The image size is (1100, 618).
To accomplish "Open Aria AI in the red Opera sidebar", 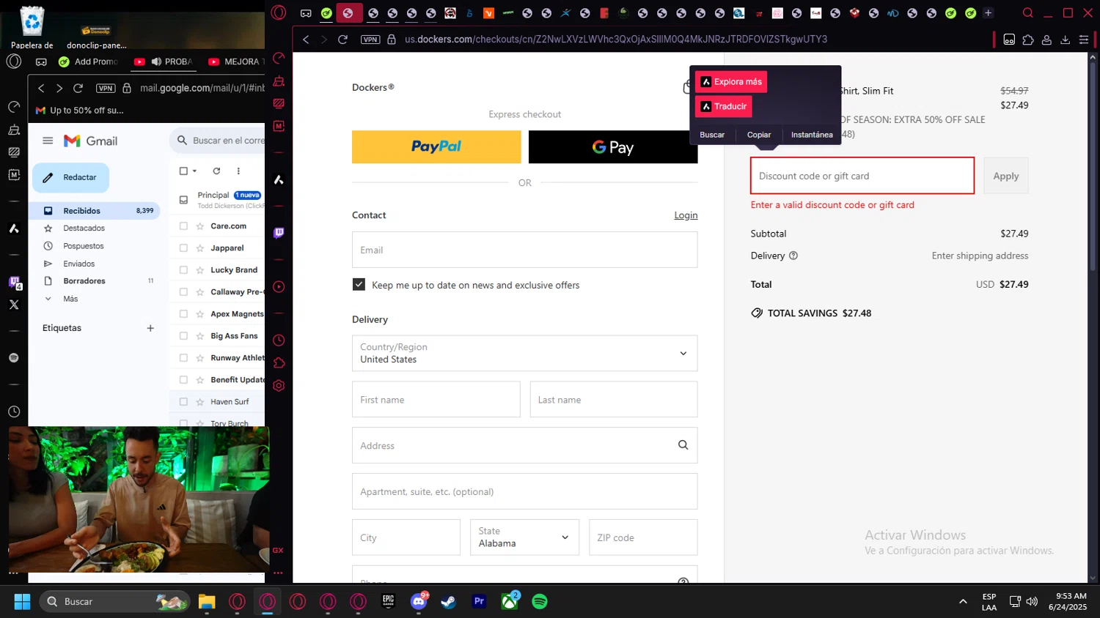I will tap(279, 179).
